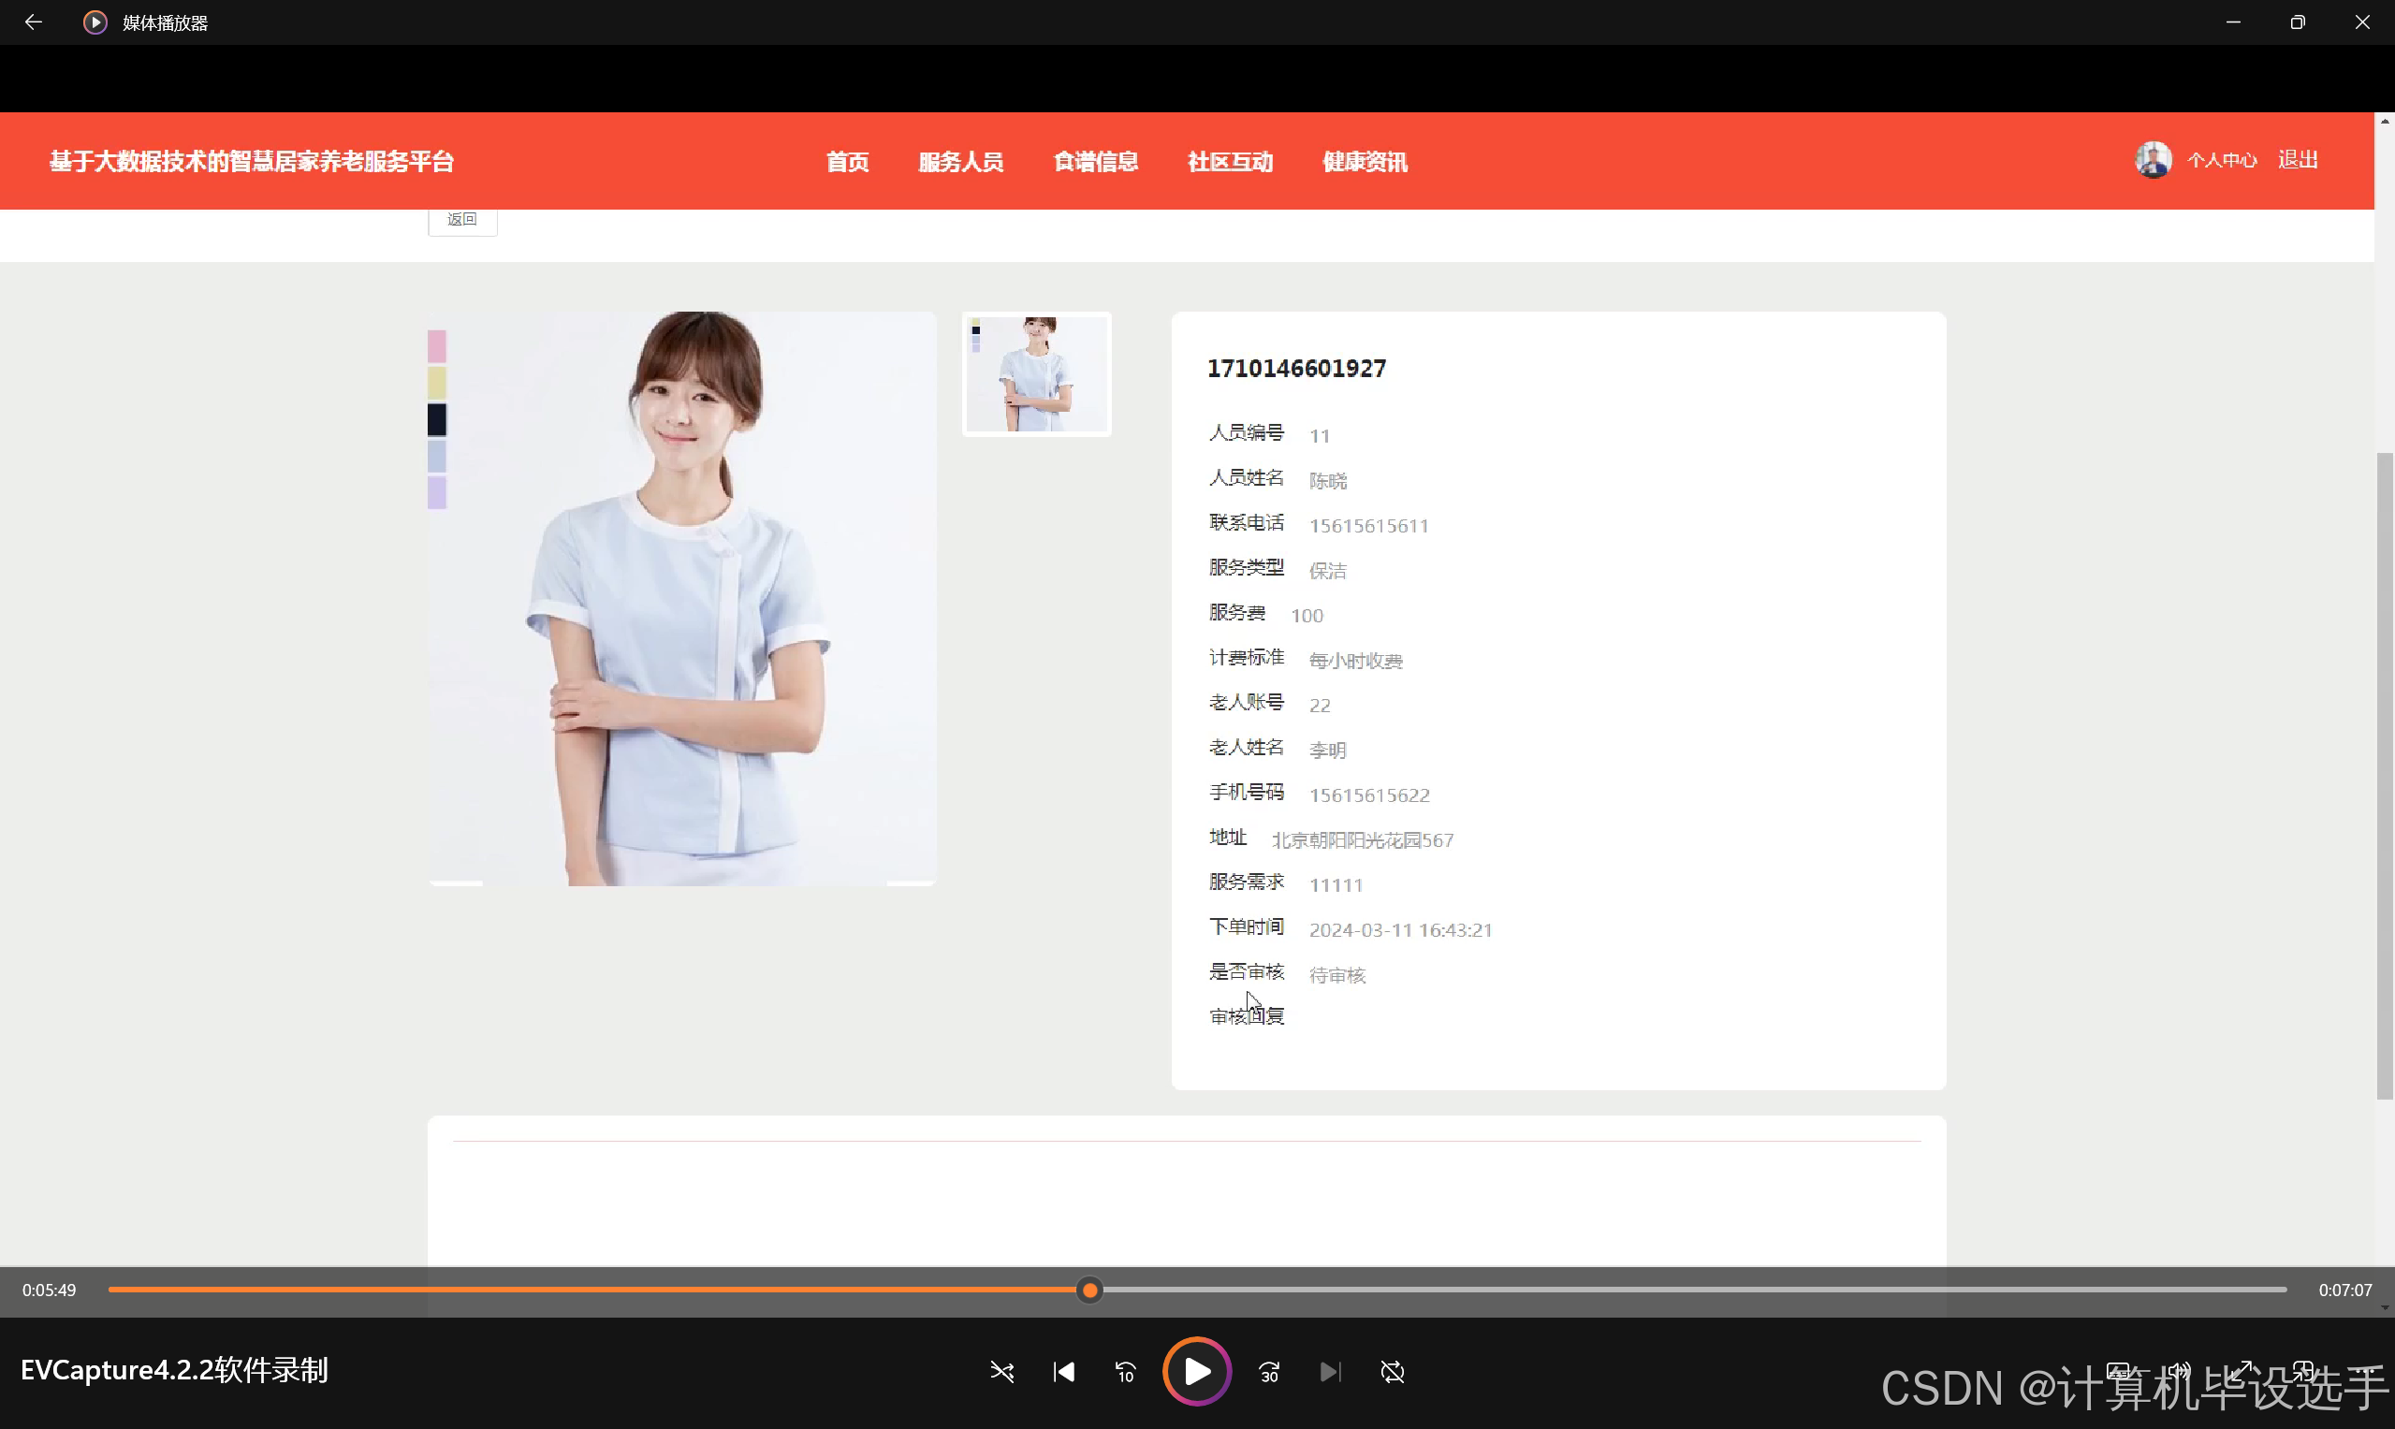This screenshot has width=2395, height=1429.
Task: Select the nurse photo thumbnail
Action: point(1036,373)
